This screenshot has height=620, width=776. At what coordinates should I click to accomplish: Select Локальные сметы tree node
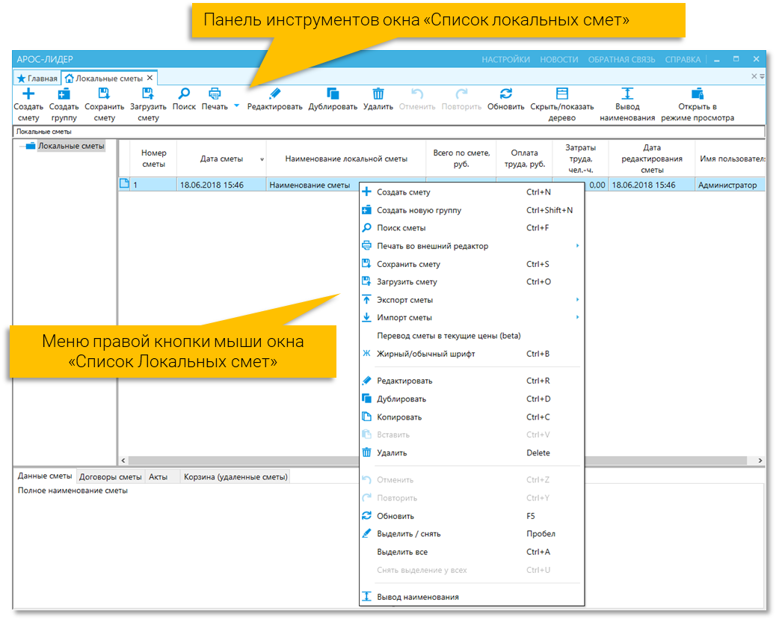point(71,146)
